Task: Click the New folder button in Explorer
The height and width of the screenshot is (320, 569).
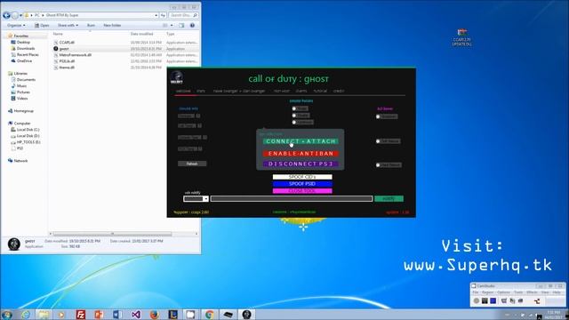Action: (112, 26)
